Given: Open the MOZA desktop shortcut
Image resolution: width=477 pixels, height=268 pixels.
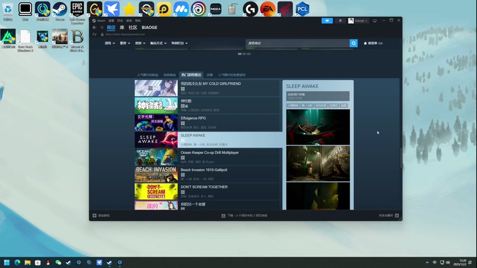Looking at the screenshot, I should pos(216,9).
